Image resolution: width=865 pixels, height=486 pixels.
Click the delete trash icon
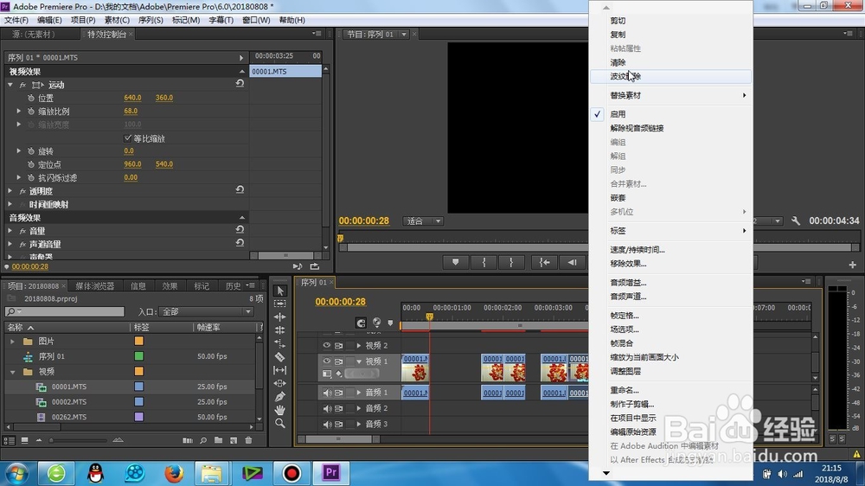coord(248,440)
